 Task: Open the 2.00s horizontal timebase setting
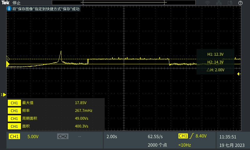[x=112, y=137]
